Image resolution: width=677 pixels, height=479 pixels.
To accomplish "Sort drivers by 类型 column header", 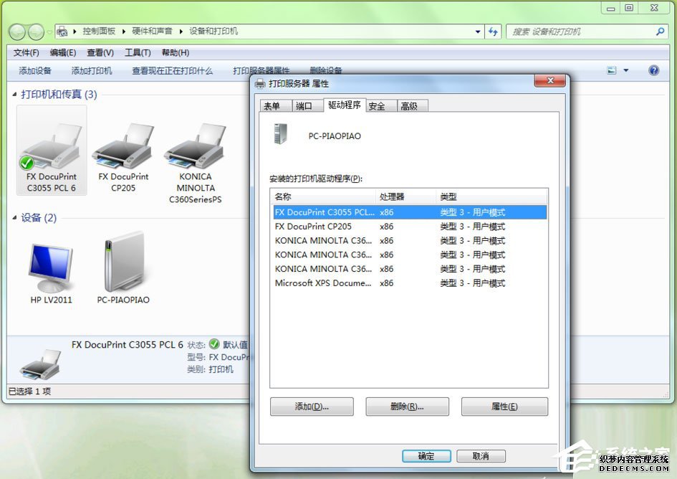I will click(491, 196).
